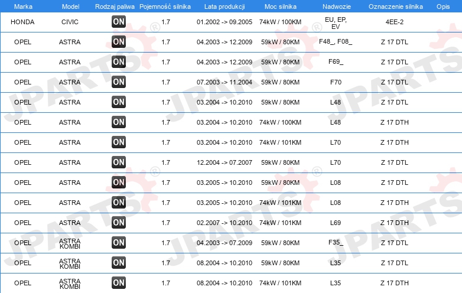The width and height of the screenshot is (462, 293).
Task: Select the 1.7 engine capacity in the HONDA row
Action: (165, 22)
